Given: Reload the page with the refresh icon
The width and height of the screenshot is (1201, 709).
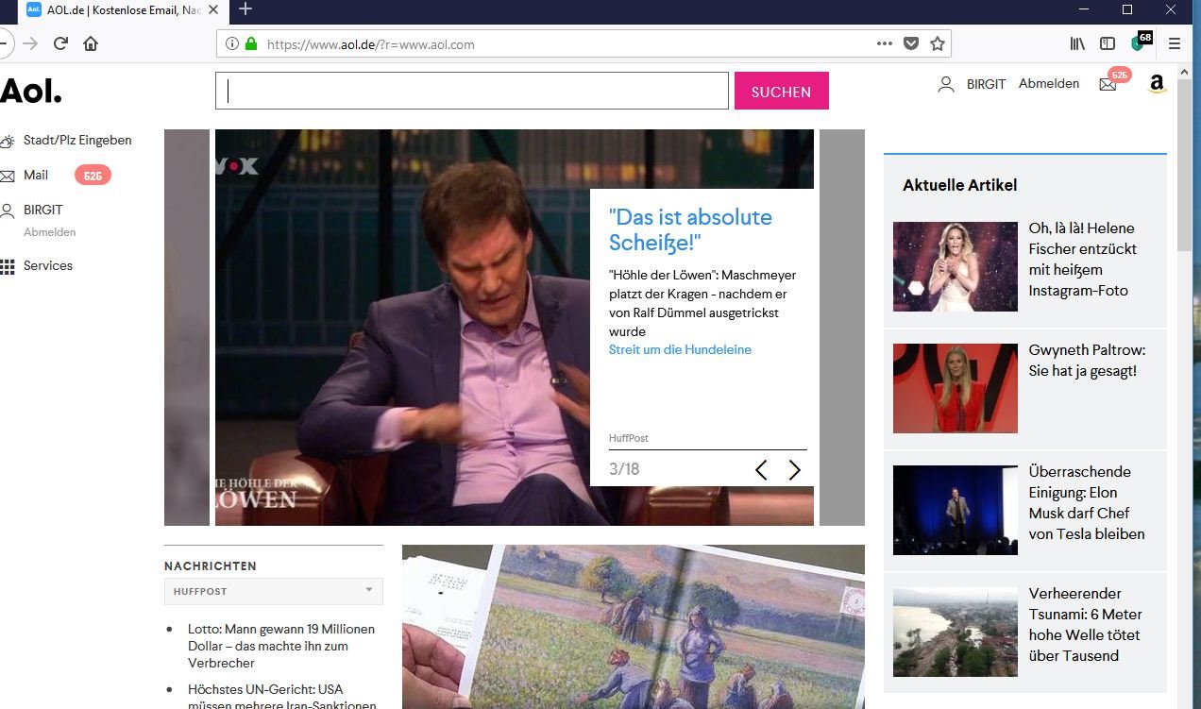Looking at the screenshot, I should click(x=60, y=43).
